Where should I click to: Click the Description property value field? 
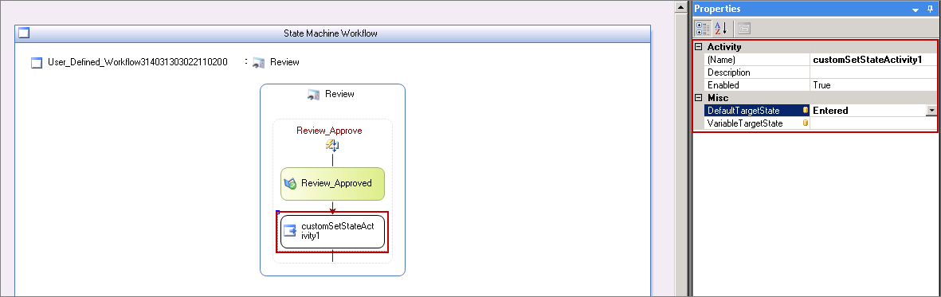tap(873, 72)
